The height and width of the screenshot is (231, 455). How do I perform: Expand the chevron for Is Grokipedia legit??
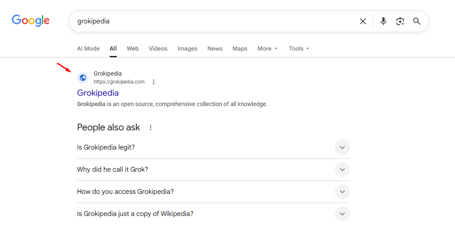[x=342, y=147]
